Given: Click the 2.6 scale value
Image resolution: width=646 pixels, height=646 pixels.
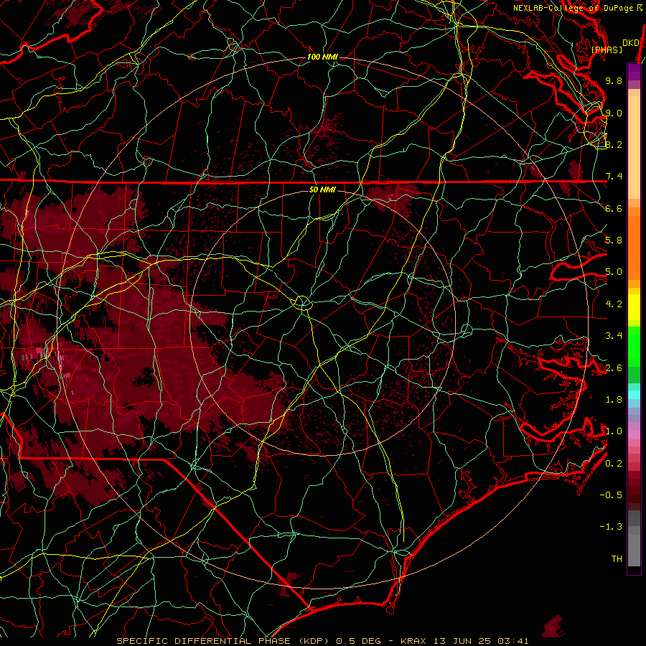Looking at the screenshot, I should (614, 368).
